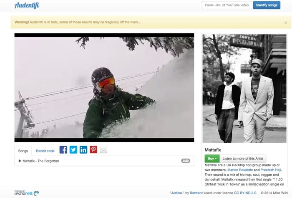Open the green Buy dropdown
Image resolution: width=292 pixels, height=198 pixels.
pos(211,159)
